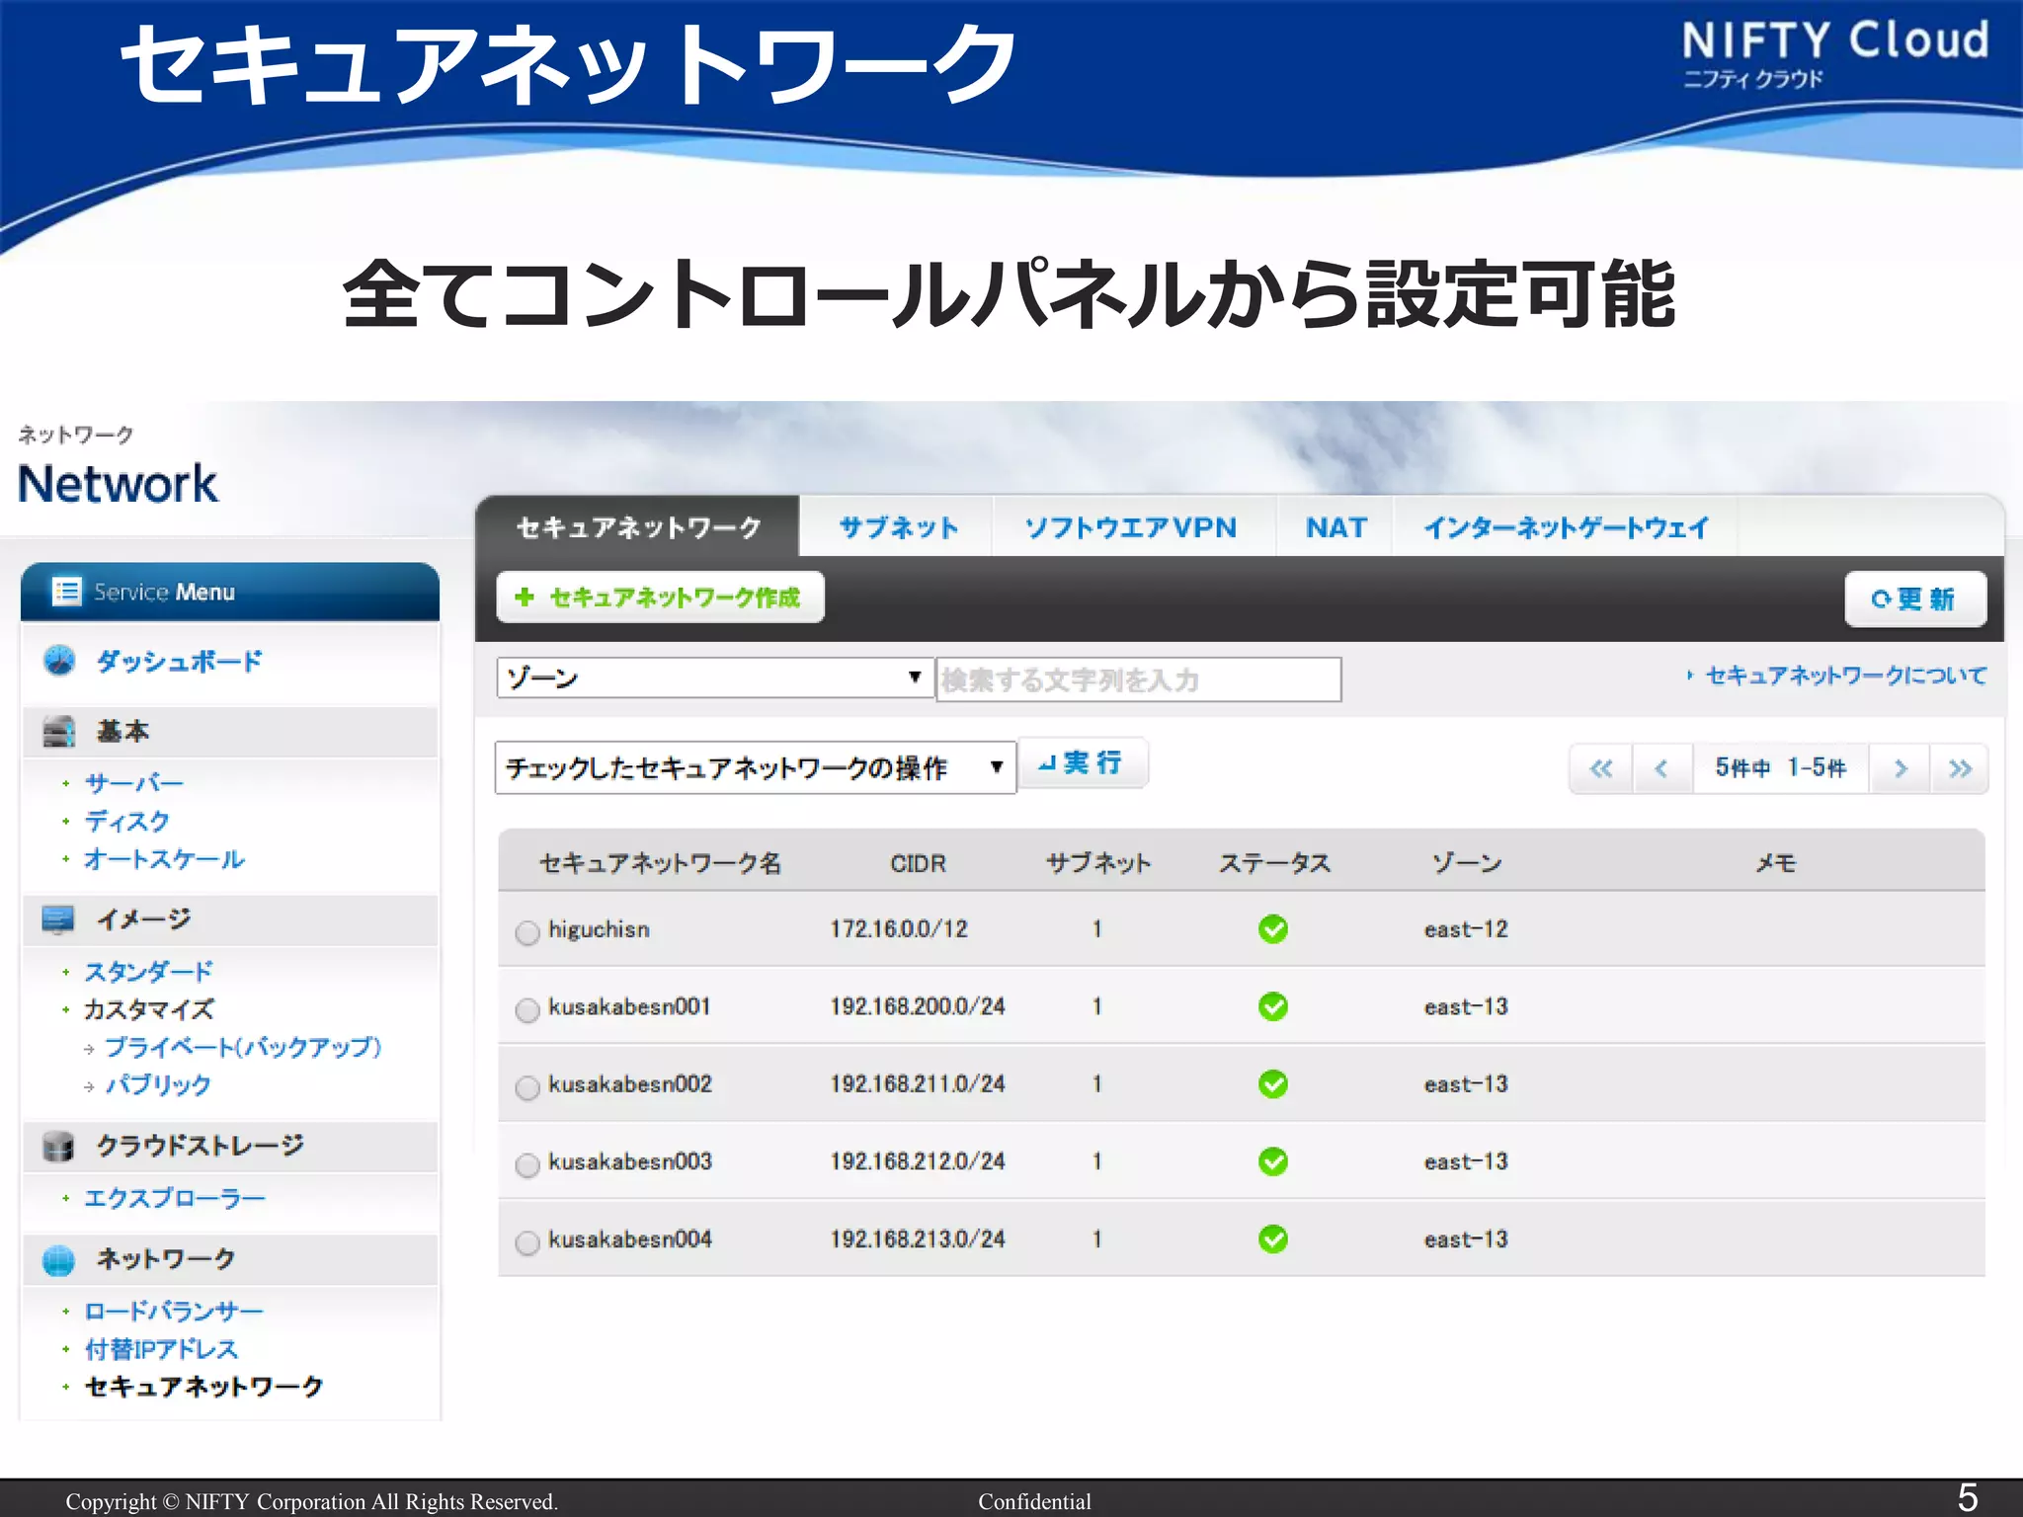Click the 更新 refresh button
This screenshot has width=2023, height=1517.
click(x=1915, y=599)
